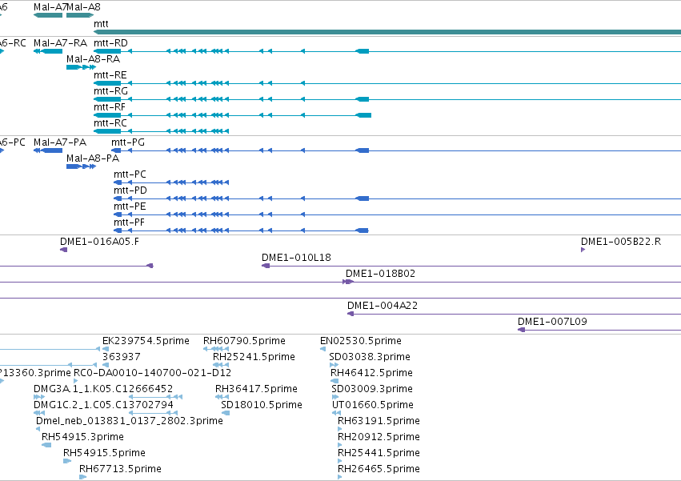Click the RH46412.5prime blue glyph
Viewport: 681px width, 481px height.
pyautogui.click(x=334, y=381)
